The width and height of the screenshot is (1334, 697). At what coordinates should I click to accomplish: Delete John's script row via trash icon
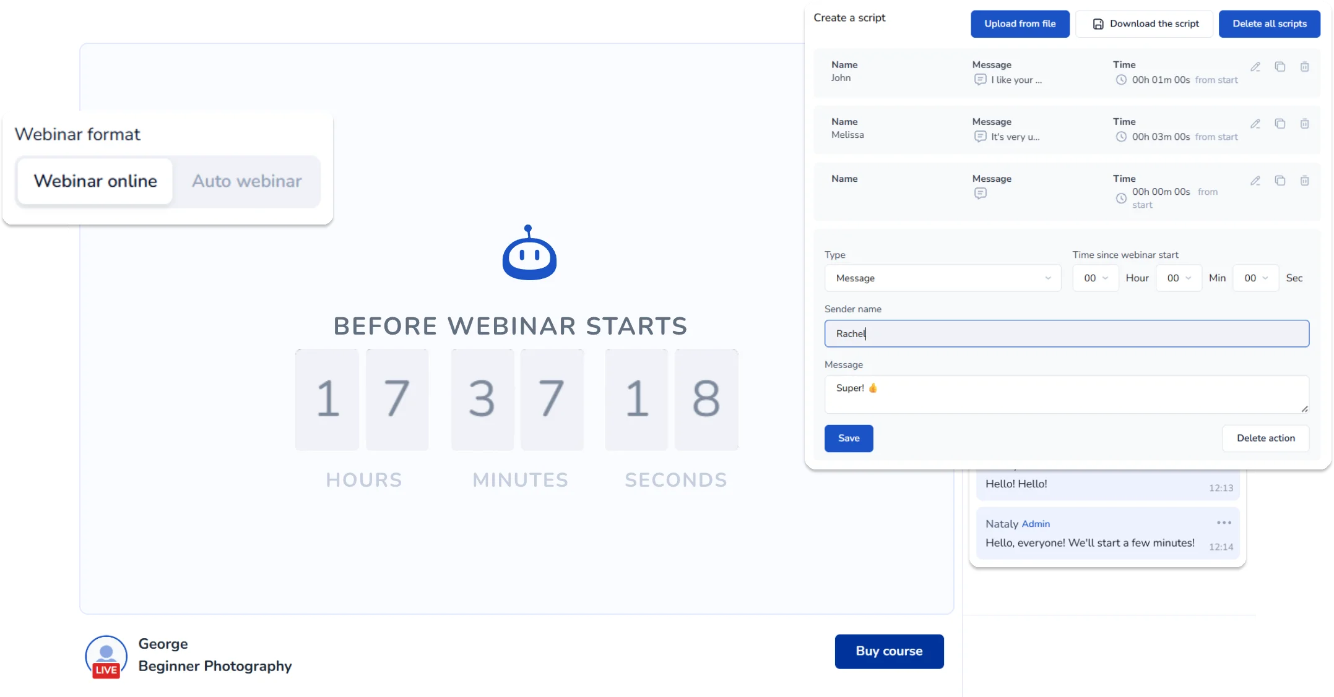1304,67
